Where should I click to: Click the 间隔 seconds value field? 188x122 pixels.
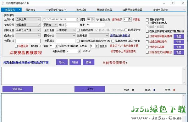89,19
